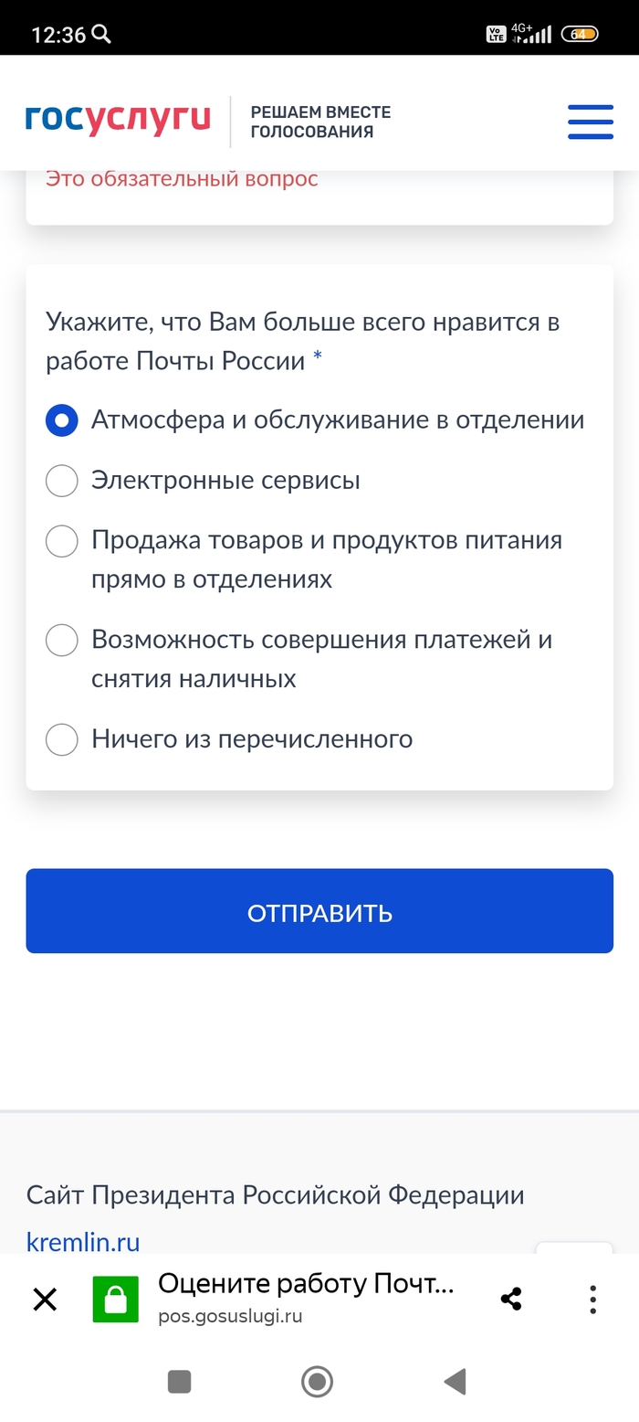Select "Ничего из перечисленного" option
639x1422 pixels.
(62, 739)
